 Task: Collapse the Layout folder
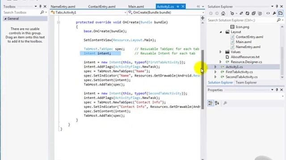(x=221, y=32)
